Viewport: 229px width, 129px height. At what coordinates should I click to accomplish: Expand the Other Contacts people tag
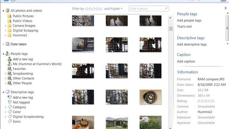click(x=6, y=78)
